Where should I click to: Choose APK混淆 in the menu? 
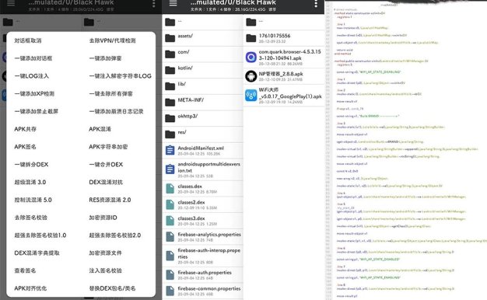(100, 129)
